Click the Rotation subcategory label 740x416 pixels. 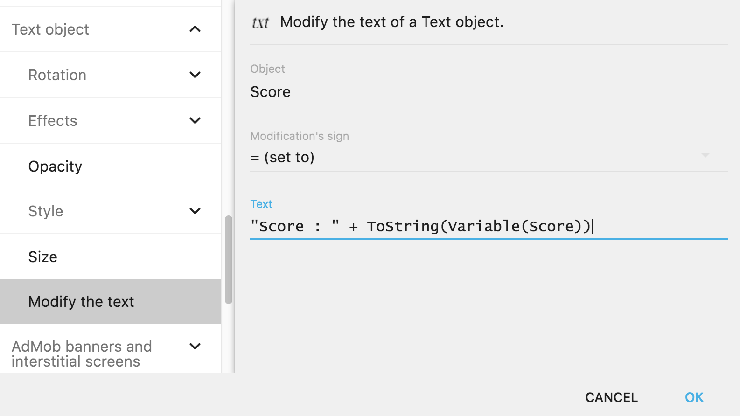point(57,75)
